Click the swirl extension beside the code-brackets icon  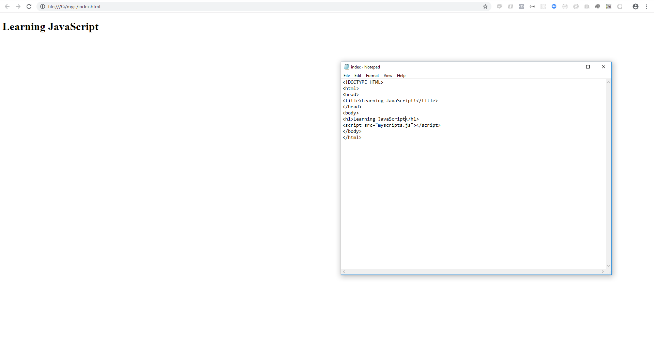coord(511,6)
